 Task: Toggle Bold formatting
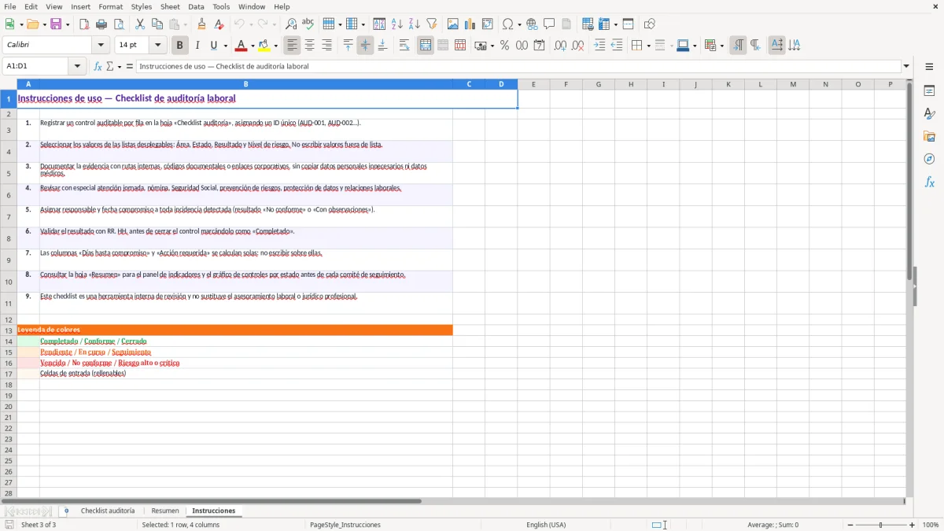(x=180, y=46)
